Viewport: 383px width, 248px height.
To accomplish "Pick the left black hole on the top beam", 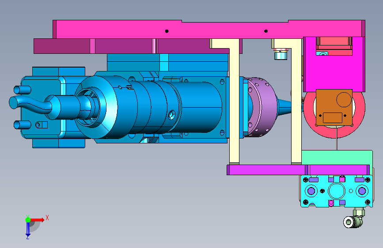I will pyautogui.click(x=167, y=31).
